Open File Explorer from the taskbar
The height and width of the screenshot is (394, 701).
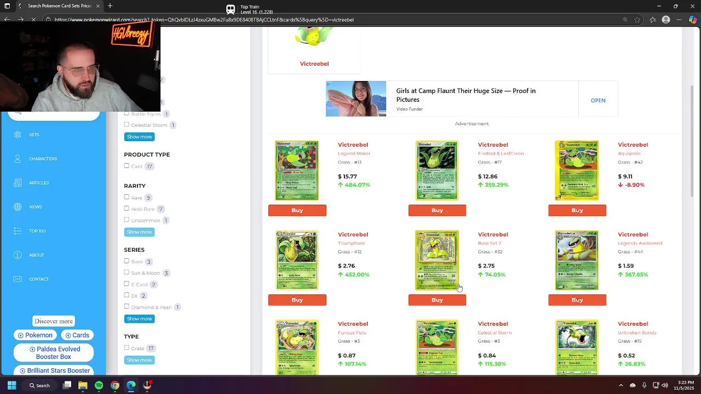tap(83, 385)
